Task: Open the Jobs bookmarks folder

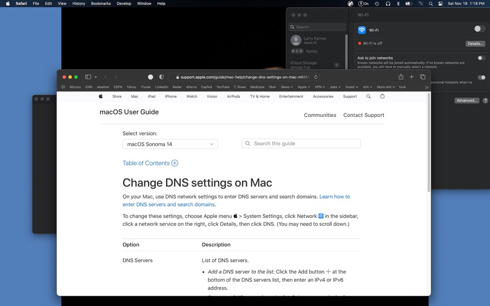Action: click(335, 87)
